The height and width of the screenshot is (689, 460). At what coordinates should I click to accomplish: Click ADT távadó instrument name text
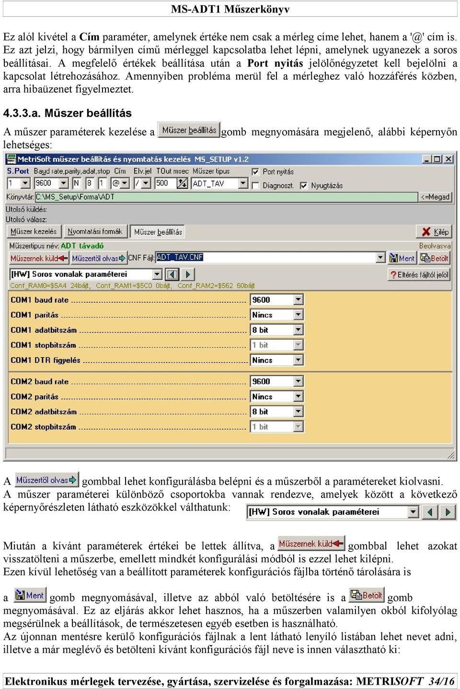[x=82, y=246]
